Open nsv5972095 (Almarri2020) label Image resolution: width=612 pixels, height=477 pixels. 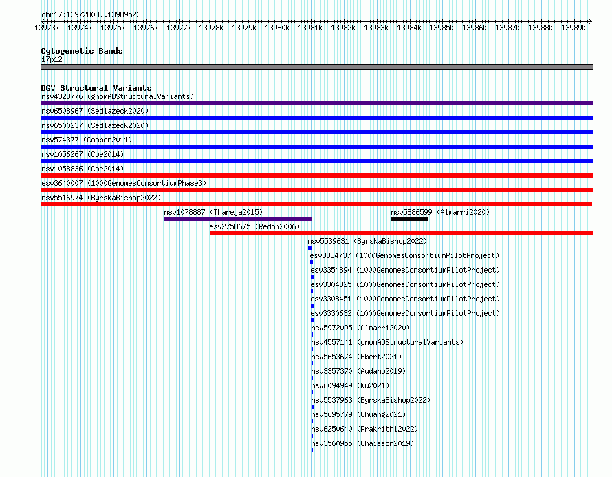[x=360, y=328]
